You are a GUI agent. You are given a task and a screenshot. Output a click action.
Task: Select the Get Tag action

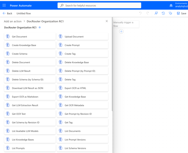(x=83, y=122)
